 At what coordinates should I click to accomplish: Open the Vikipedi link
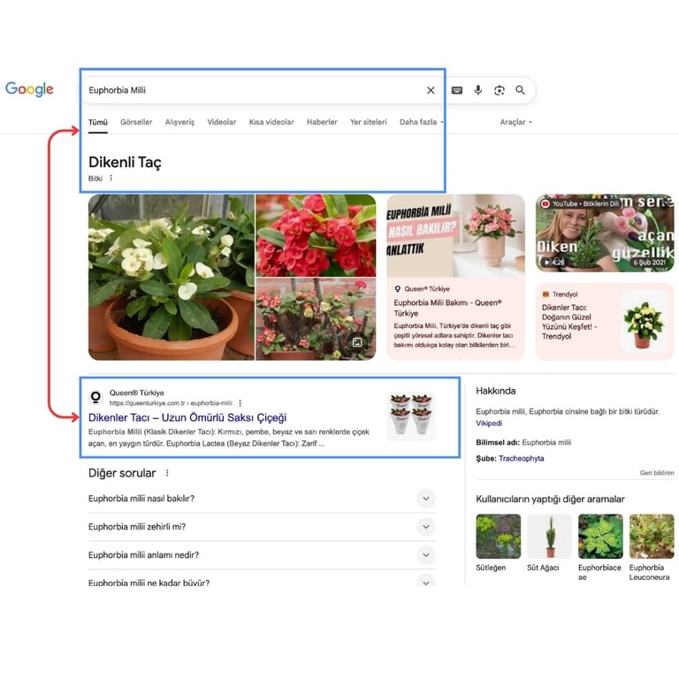489,423
